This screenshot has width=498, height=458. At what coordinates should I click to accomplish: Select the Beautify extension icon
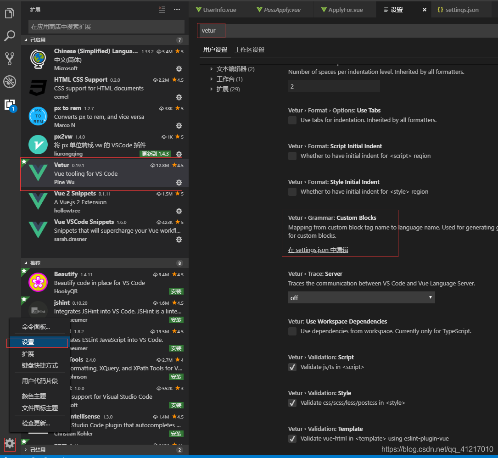[x=38, y=282]
